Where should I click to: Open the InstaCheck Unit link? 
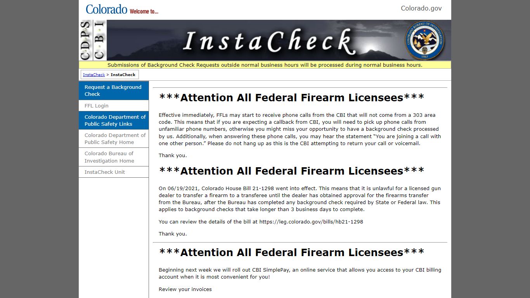pyautogui.click(x=114, y=172)
